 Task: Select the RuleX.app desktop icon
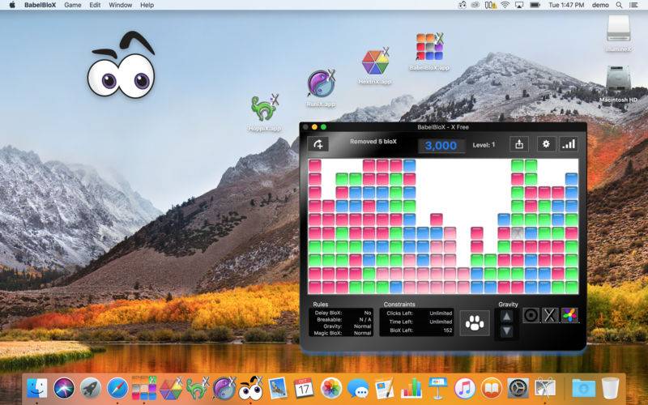321,87
